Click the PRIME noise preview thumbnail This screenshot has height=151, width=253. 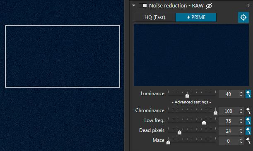point(191,55)
